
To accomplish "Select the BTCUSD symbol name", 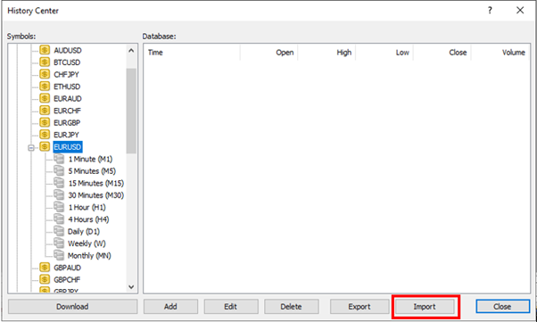I will (x=67, y=62).
